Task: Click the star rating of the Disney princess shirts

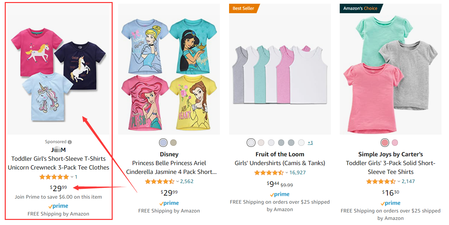Action: click(160, 182)
